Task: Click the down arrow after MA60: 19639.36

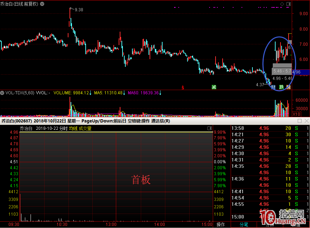Action: (160, 93)
